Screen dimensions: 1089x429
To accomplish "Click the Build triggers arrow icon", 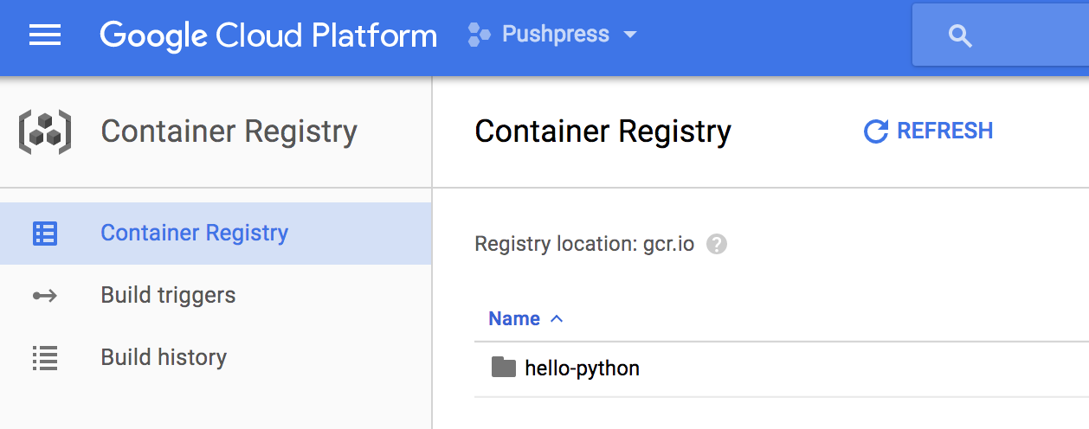I will [45, 296].
